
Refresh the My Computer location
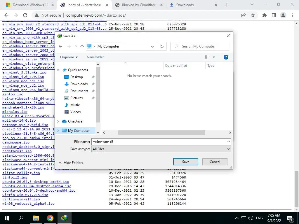click(162, 46)
